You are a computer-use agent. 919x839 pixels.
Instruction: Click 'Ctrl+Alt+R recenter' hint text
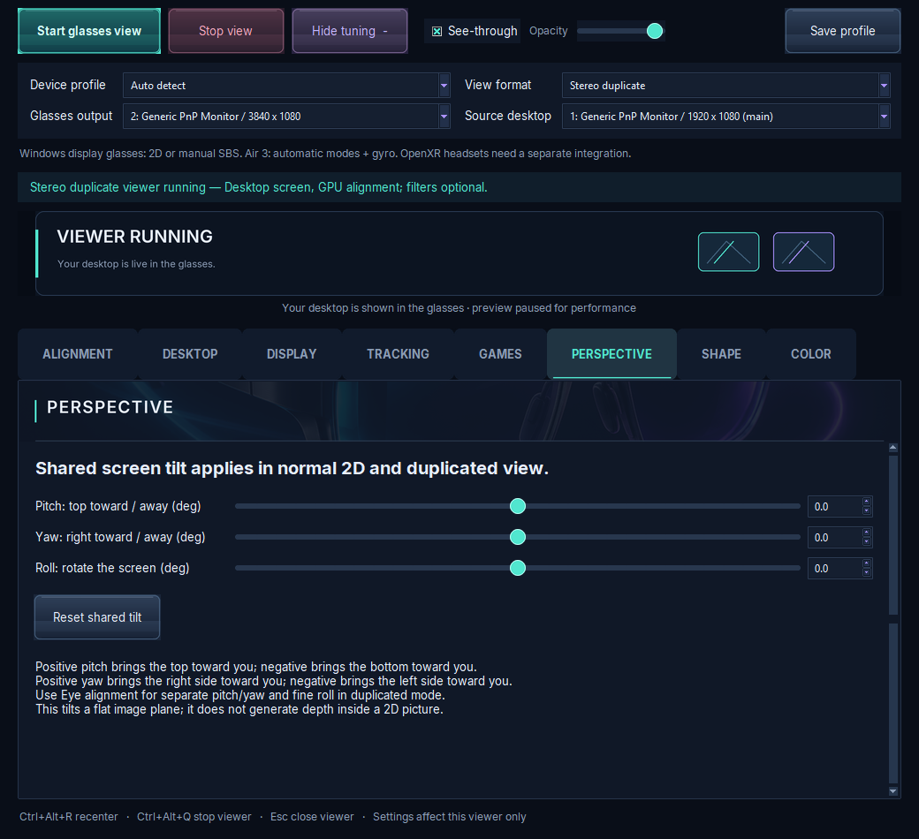click(x=69, y=817)
